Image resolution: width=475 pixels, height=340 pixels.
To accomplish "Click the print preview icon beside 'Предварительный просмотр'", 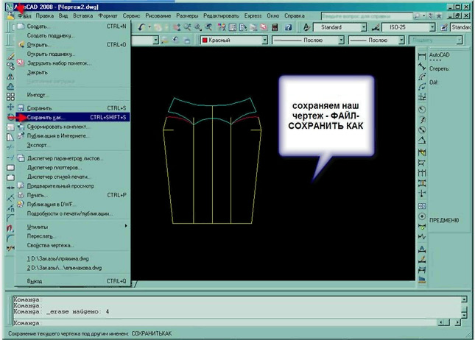I will click(21, 185).
